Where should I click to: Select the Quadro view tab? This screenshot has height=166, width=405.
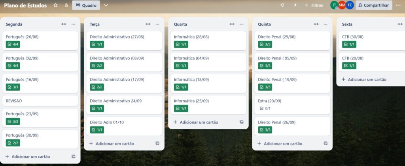(86, 6)
